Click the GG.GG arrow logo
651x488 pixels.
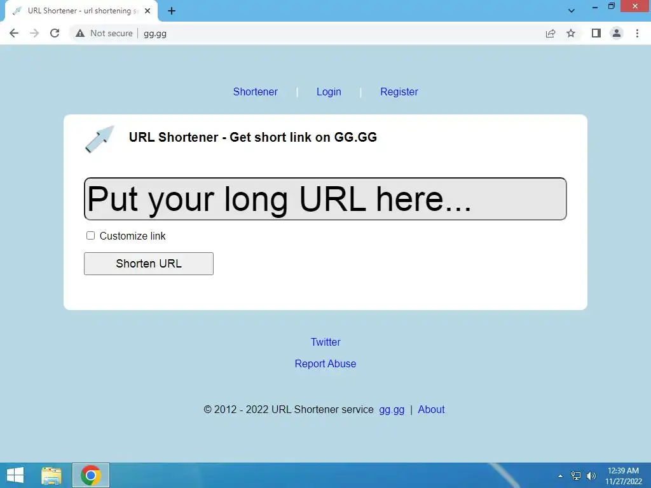click(100, 139)
